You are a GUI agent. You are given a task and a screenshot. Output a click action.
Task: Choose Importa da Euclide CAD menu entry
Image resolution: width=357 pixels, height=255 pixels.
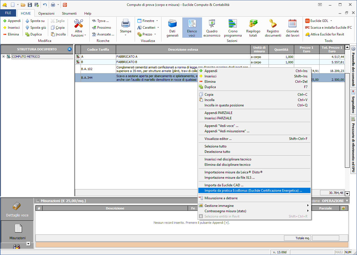(224, 185)
